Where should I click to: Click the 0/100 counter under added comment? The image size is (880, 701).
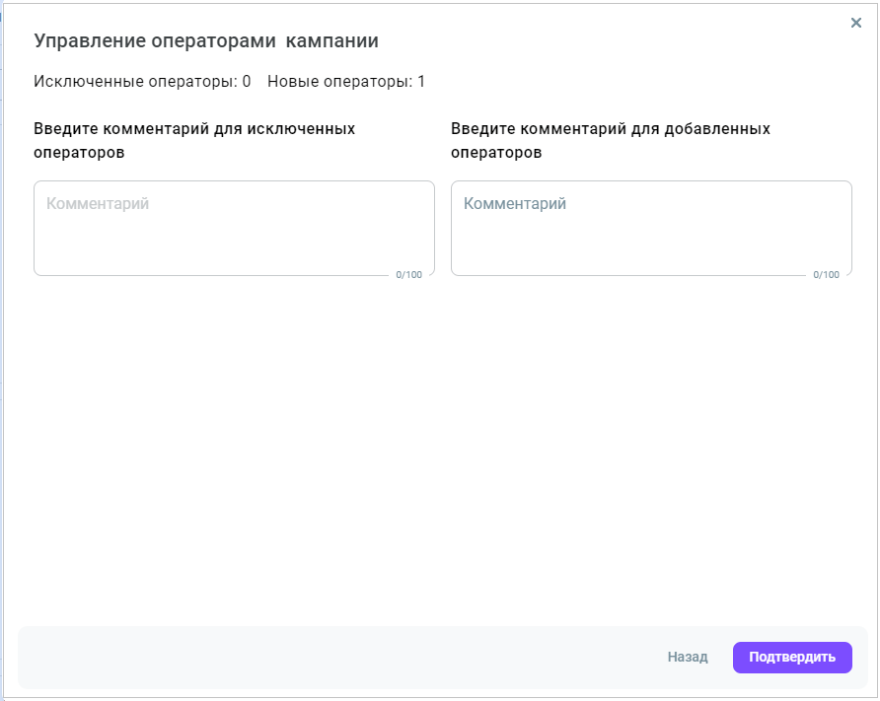tap(826, 275)
